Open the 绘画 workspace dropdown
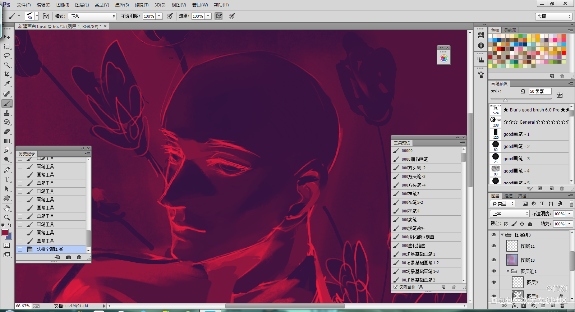The image size is (575, 312). coord(554,17)
